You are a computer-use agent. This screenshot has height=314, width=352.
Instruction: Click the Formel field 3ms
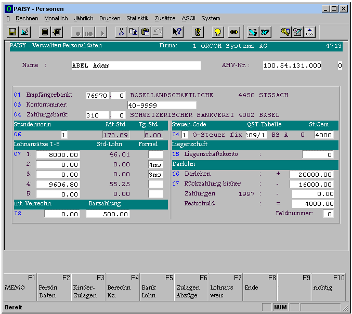(x=155, y=174)
